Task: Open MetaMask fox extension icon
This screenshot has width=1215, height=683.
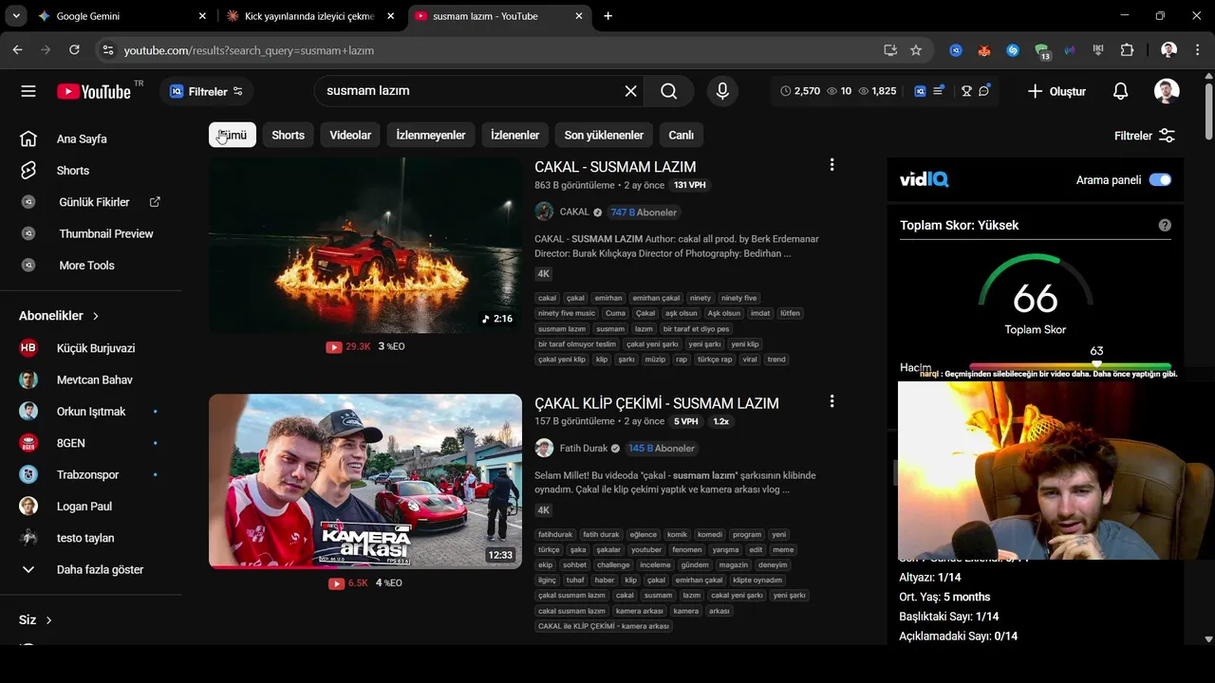Action: [x=984, y=50]
